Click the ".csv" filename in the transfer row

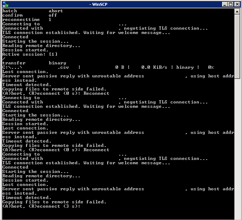point(64,67)
